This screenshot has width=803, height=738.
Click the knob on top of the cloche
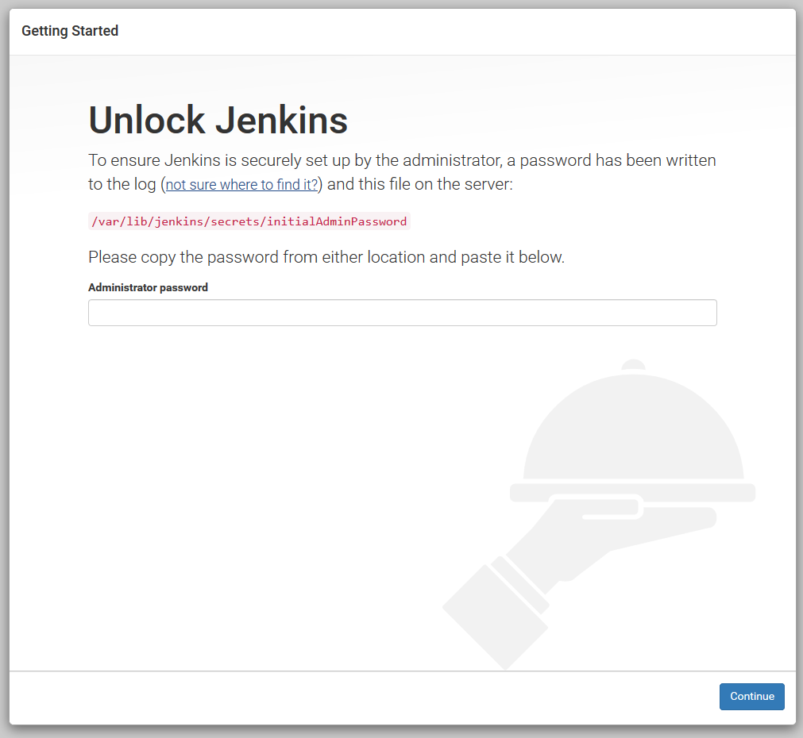click(x=631, y=367)
